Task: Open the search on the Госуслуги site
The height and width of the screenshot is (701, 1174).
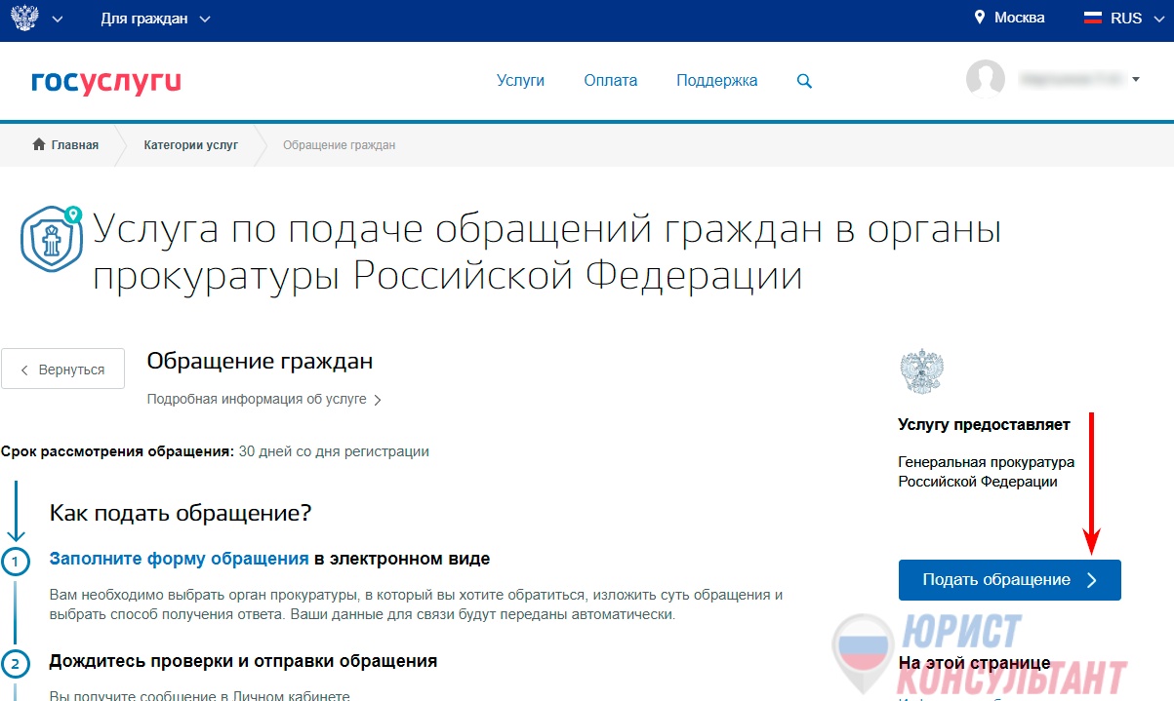Action: [803, 81]
